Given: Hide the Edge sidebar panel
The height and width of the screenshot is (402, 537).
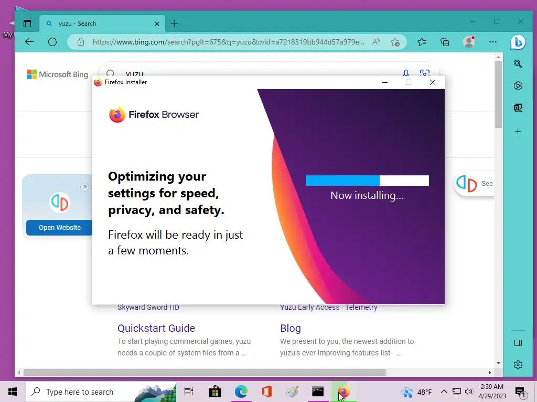Looking at the screenshot, I should (x=518, y=343).
